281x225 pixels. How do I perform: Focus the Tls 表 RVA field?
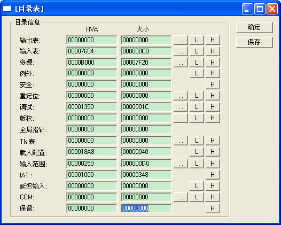pyautogui.click(x=91, y=141)
